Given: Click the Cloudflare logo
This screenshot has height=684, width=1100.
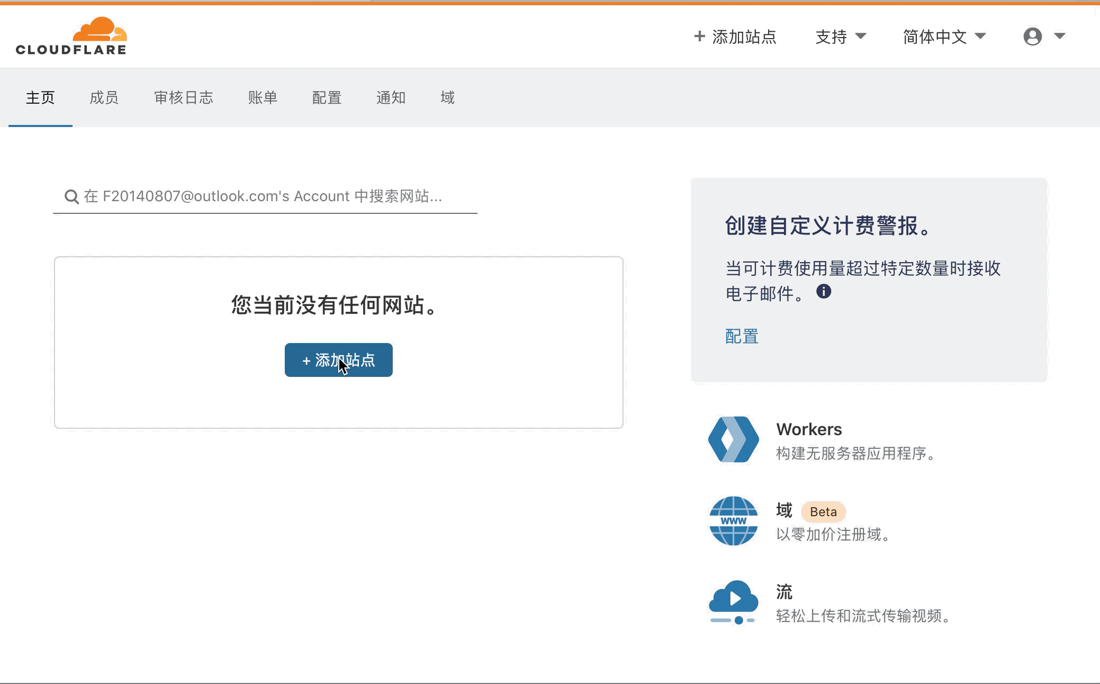Looking at the screenshot, I should [x=71, y=36].
